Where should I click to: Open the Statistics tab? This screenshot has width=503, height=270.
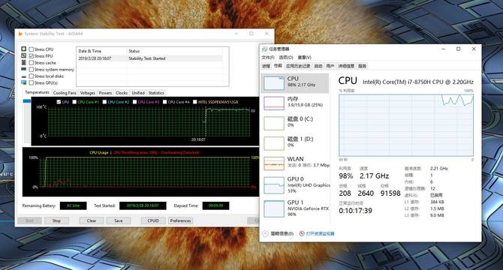[156, 93]
